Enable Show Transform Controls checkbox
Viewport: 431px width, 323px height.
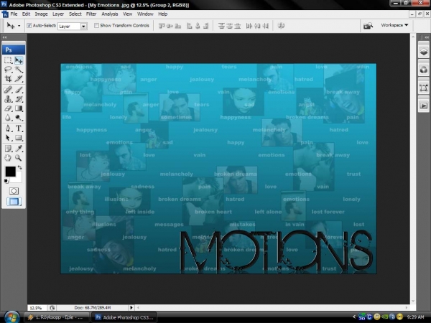(x=96, y=26)
